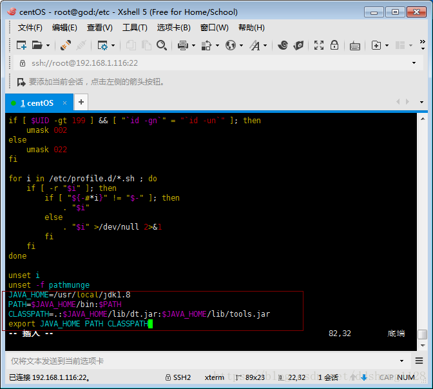The height and width of the screenshot is (389, 433).
Task: Click the globe encoding icon
Action: (x=230, y=45)
